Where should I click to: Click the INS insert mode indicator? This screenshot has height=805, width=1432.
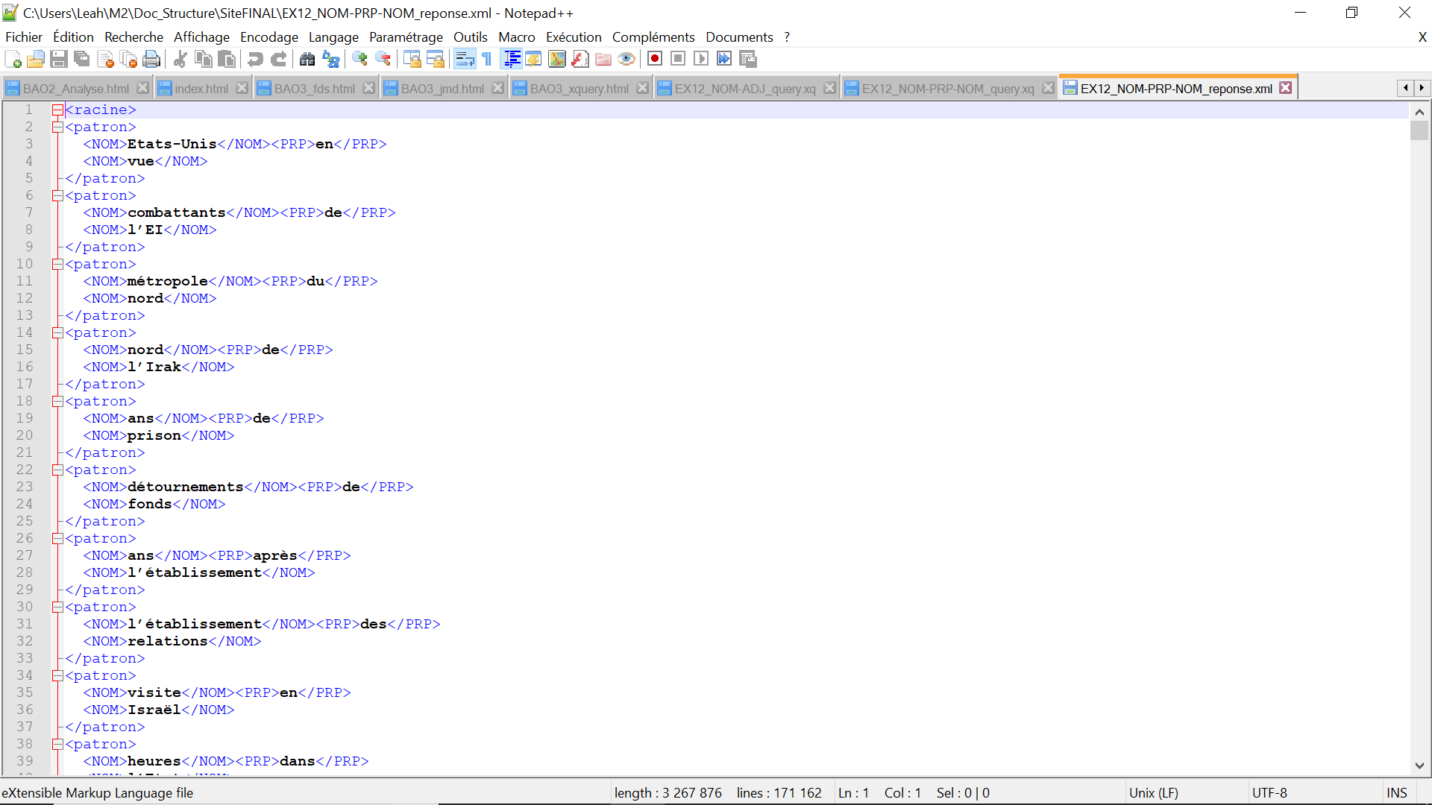coord(1397,793)
